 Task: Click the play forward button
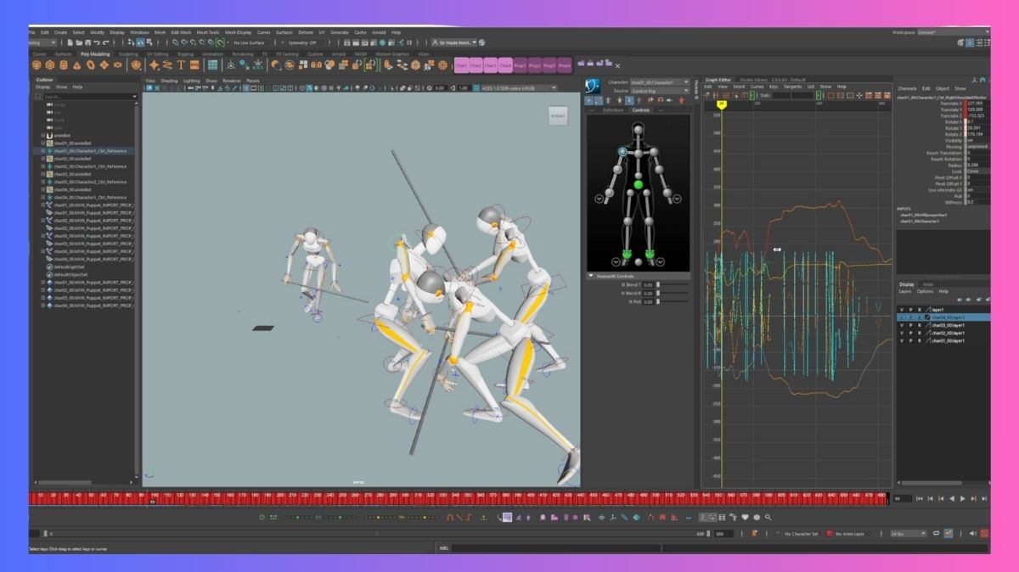point(962,499)
